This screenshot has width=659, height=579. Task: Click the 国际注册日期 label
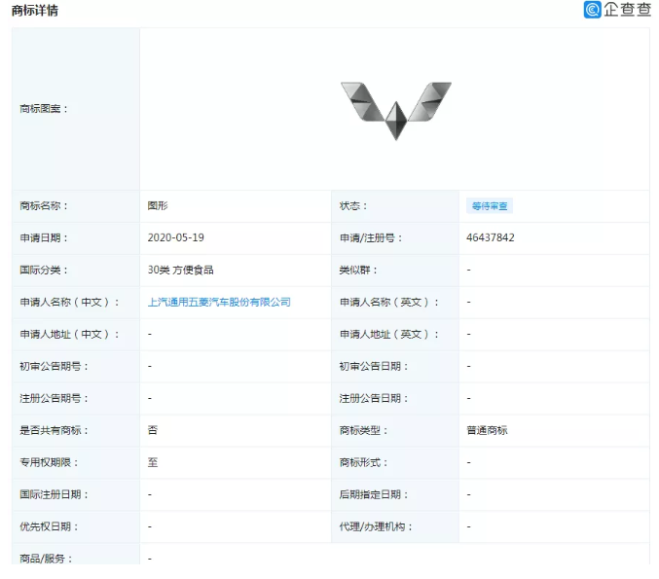coord(54,494)
